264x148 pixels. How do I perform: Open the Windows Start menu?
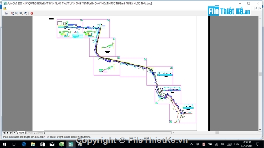click(5, 144)
